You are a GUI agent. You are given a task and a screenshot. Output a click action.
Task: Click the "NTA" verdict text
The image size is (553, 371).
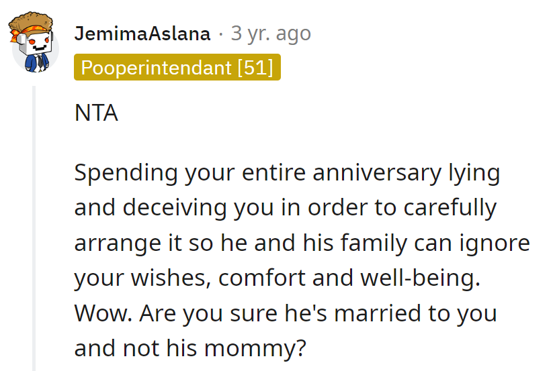[x=96, y=113]
